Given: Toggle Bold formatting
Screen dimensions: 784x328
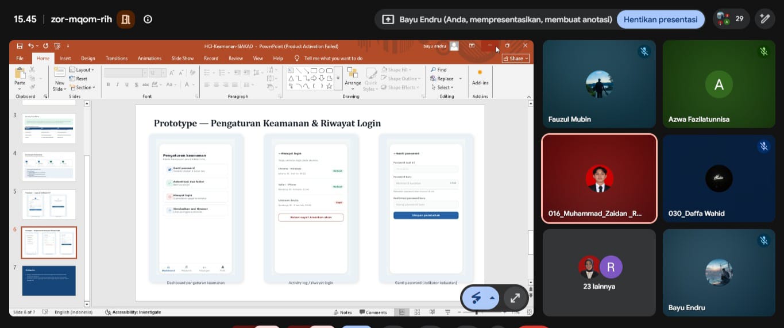Looking at the screenshot, I should [x=108, y=84].
